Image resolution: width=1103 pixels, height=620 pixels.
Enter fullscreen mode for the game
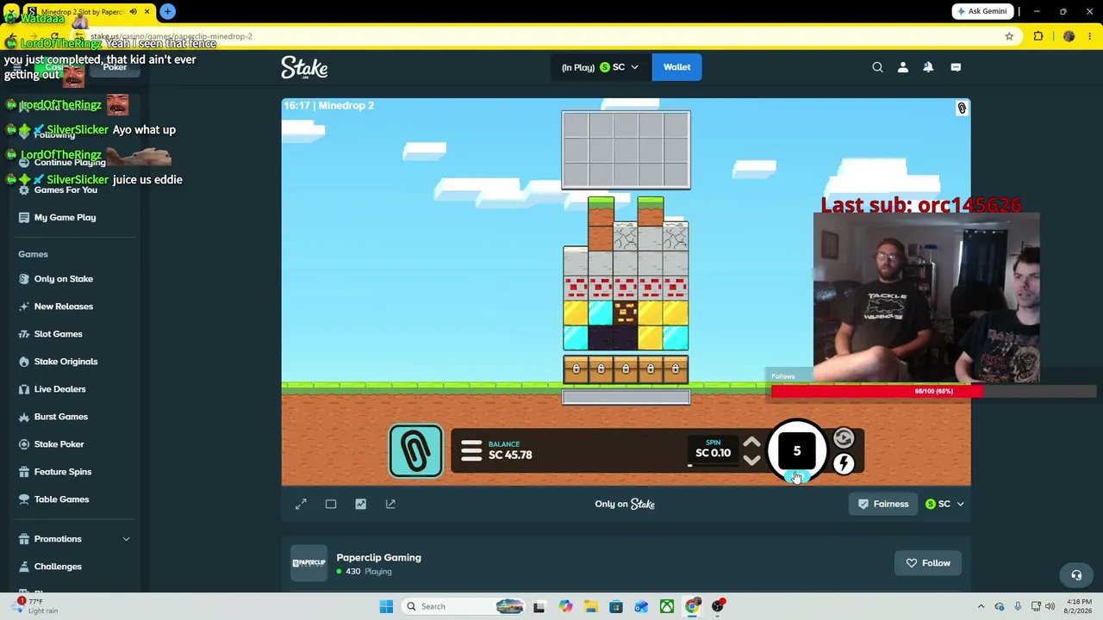pos(301,504)
